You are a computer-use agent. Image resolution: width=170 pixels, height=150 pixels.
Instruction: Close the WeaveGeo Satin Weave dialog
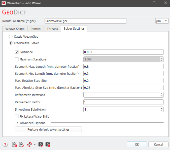pyautogui.click(x=165, y=3)
